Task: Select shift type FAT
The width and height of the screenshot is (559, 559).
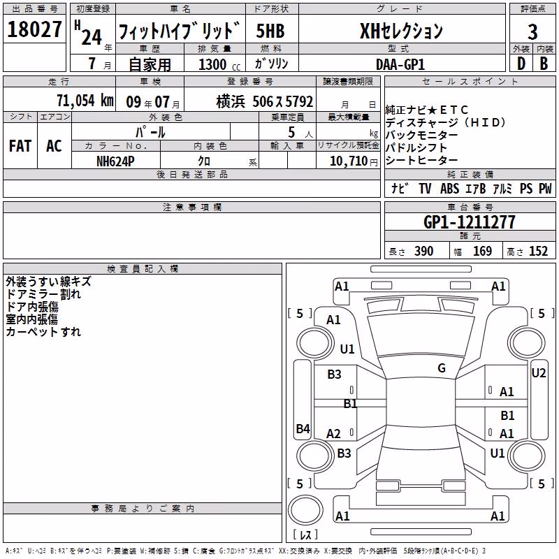Action: [20, 146]
